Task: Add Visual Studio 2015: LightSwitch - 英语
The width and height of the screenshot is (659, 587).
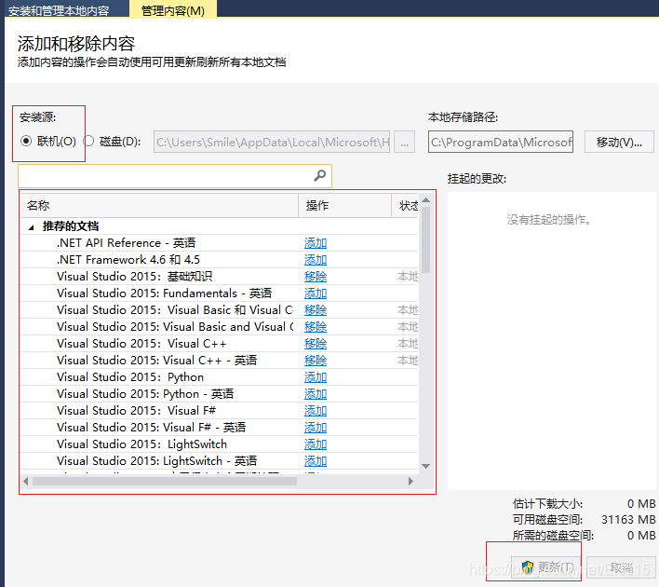Action: tap(316, 461)
